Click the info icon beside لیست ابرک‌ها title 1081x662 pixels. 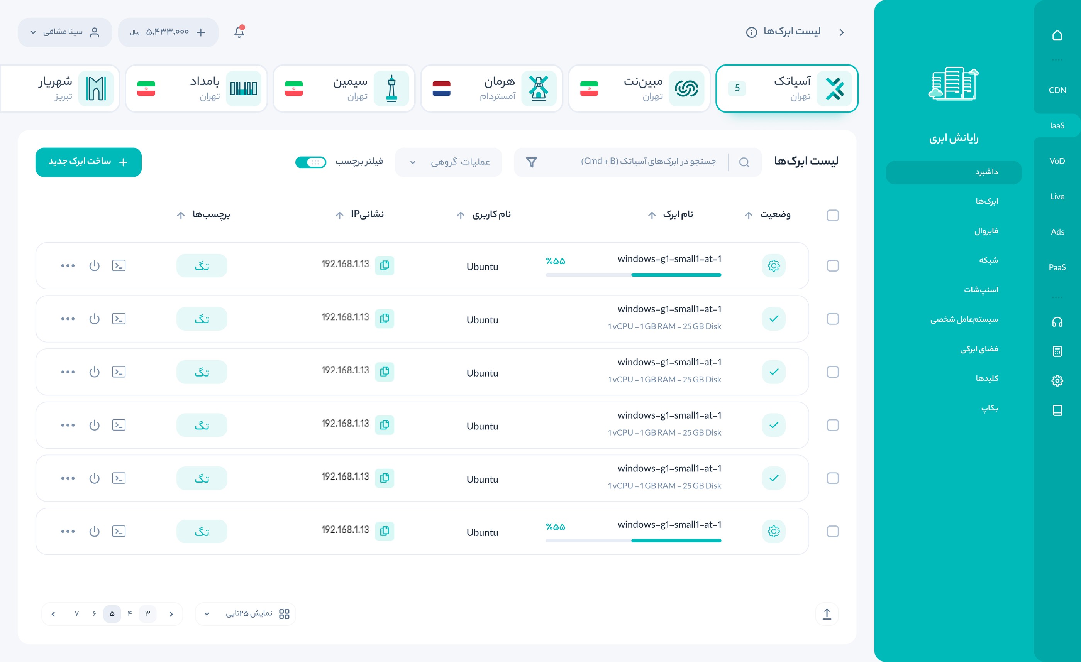752,32
